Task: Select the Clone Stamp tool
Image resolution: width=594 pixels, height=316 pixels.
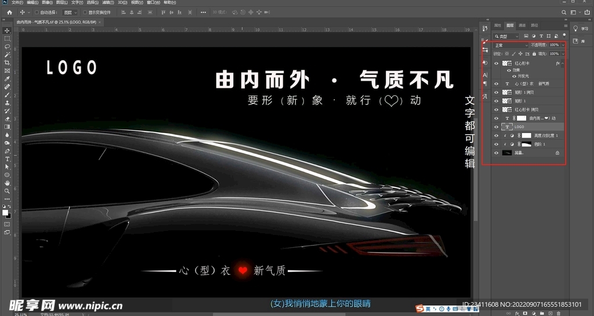Action: coord(7,103)
